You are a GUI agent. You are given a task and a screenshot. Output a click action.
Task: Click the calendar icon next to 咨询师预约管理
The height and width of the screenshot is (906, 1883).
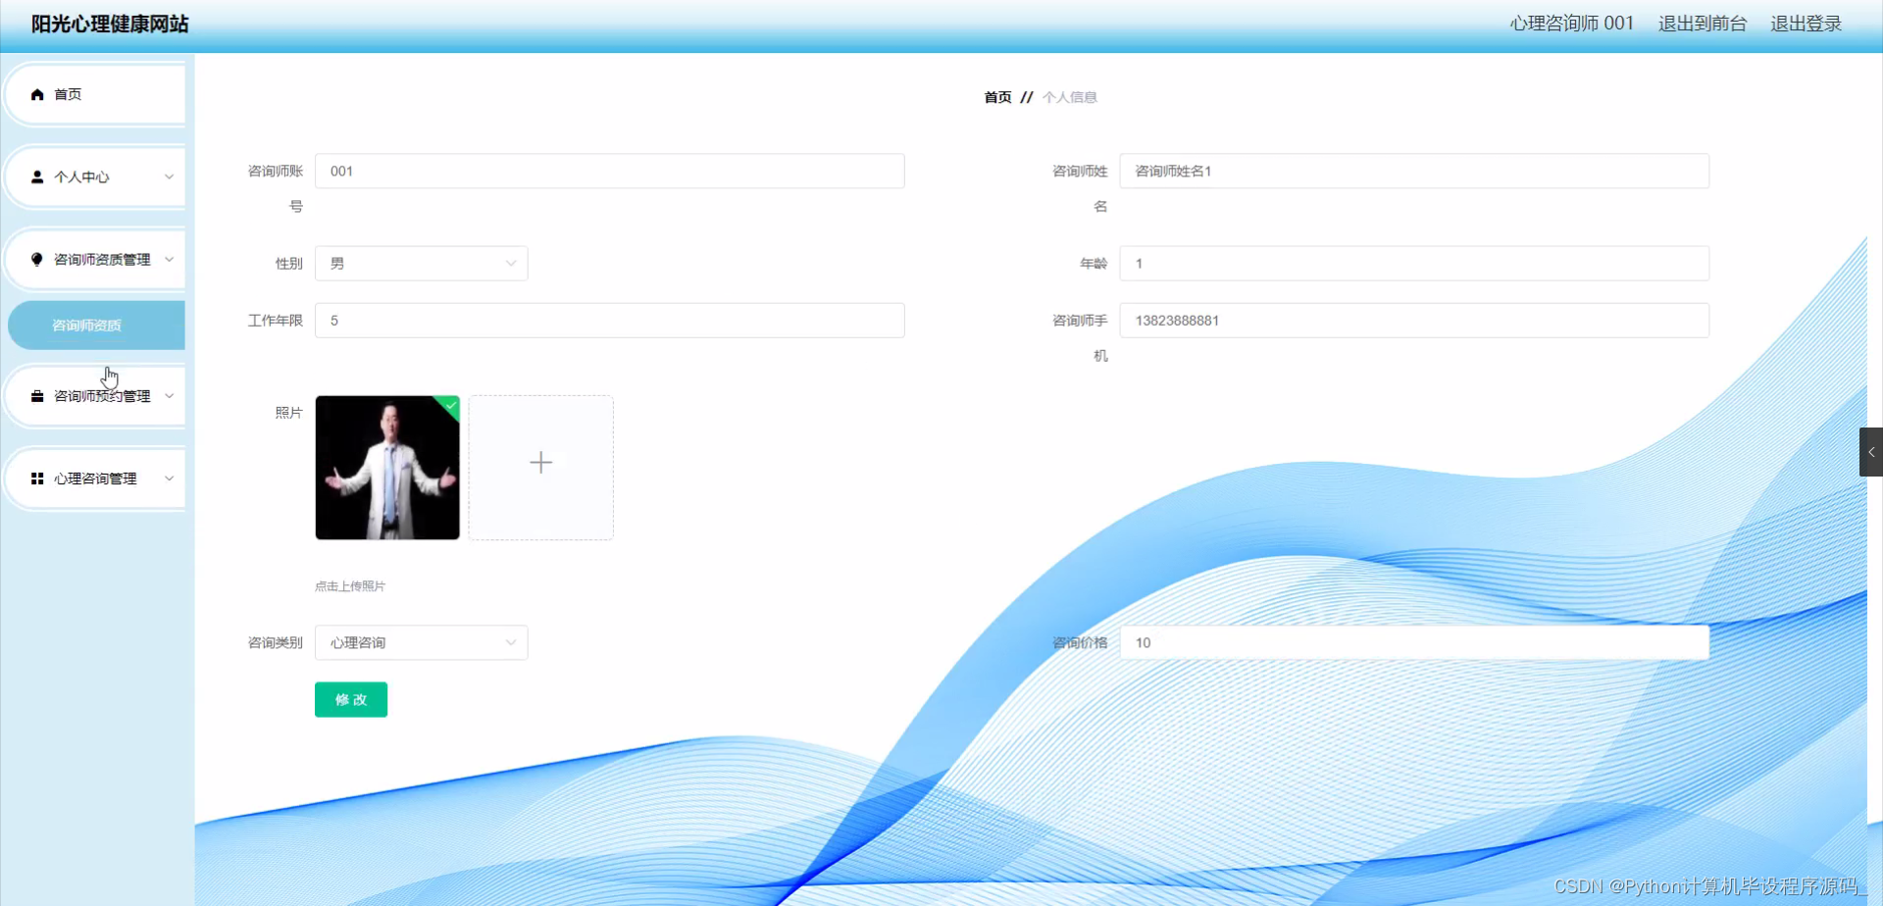pyautogui.click(x=37, y=395)
